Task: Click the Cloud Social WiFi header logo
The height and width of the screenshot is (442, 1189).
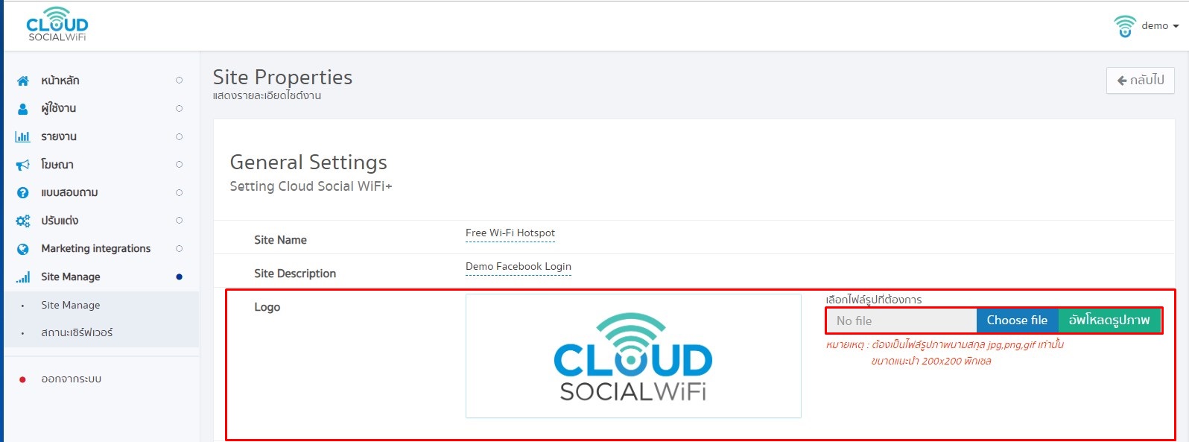Action: [57, 25]
